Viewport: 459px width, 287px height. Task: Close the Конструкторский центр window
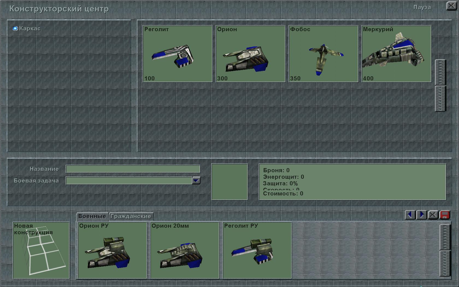pos(451,6)
